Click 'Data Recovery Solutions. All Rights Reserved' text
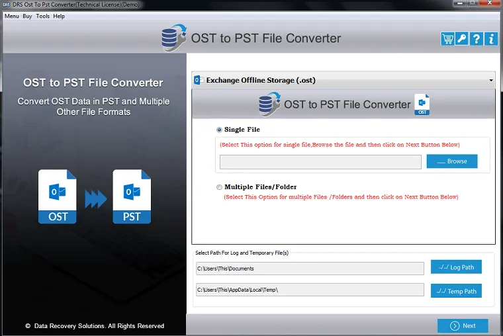Viewport: 503px width, 336px height. coord(99,325)
